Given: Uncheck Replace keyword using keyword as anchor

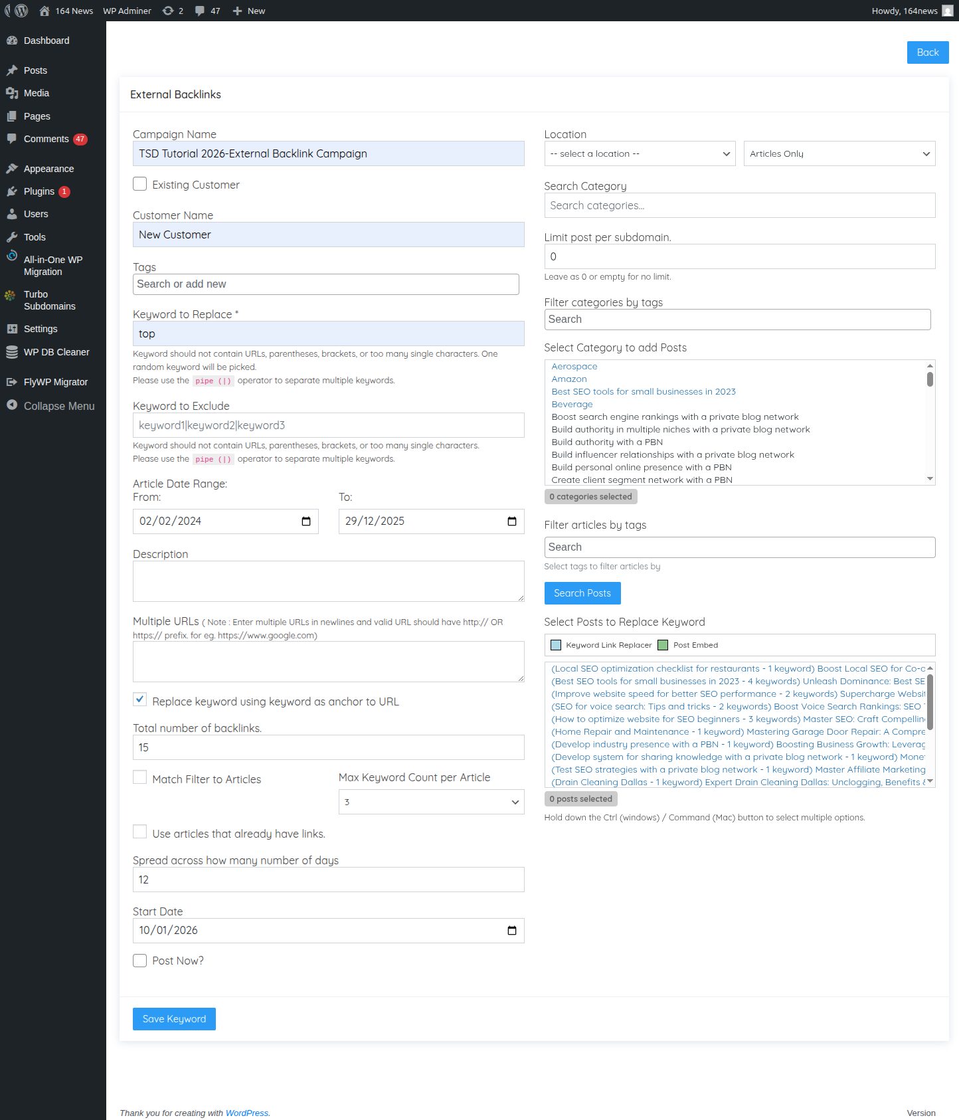Looking at the screenshot, I should coord(139,700).
